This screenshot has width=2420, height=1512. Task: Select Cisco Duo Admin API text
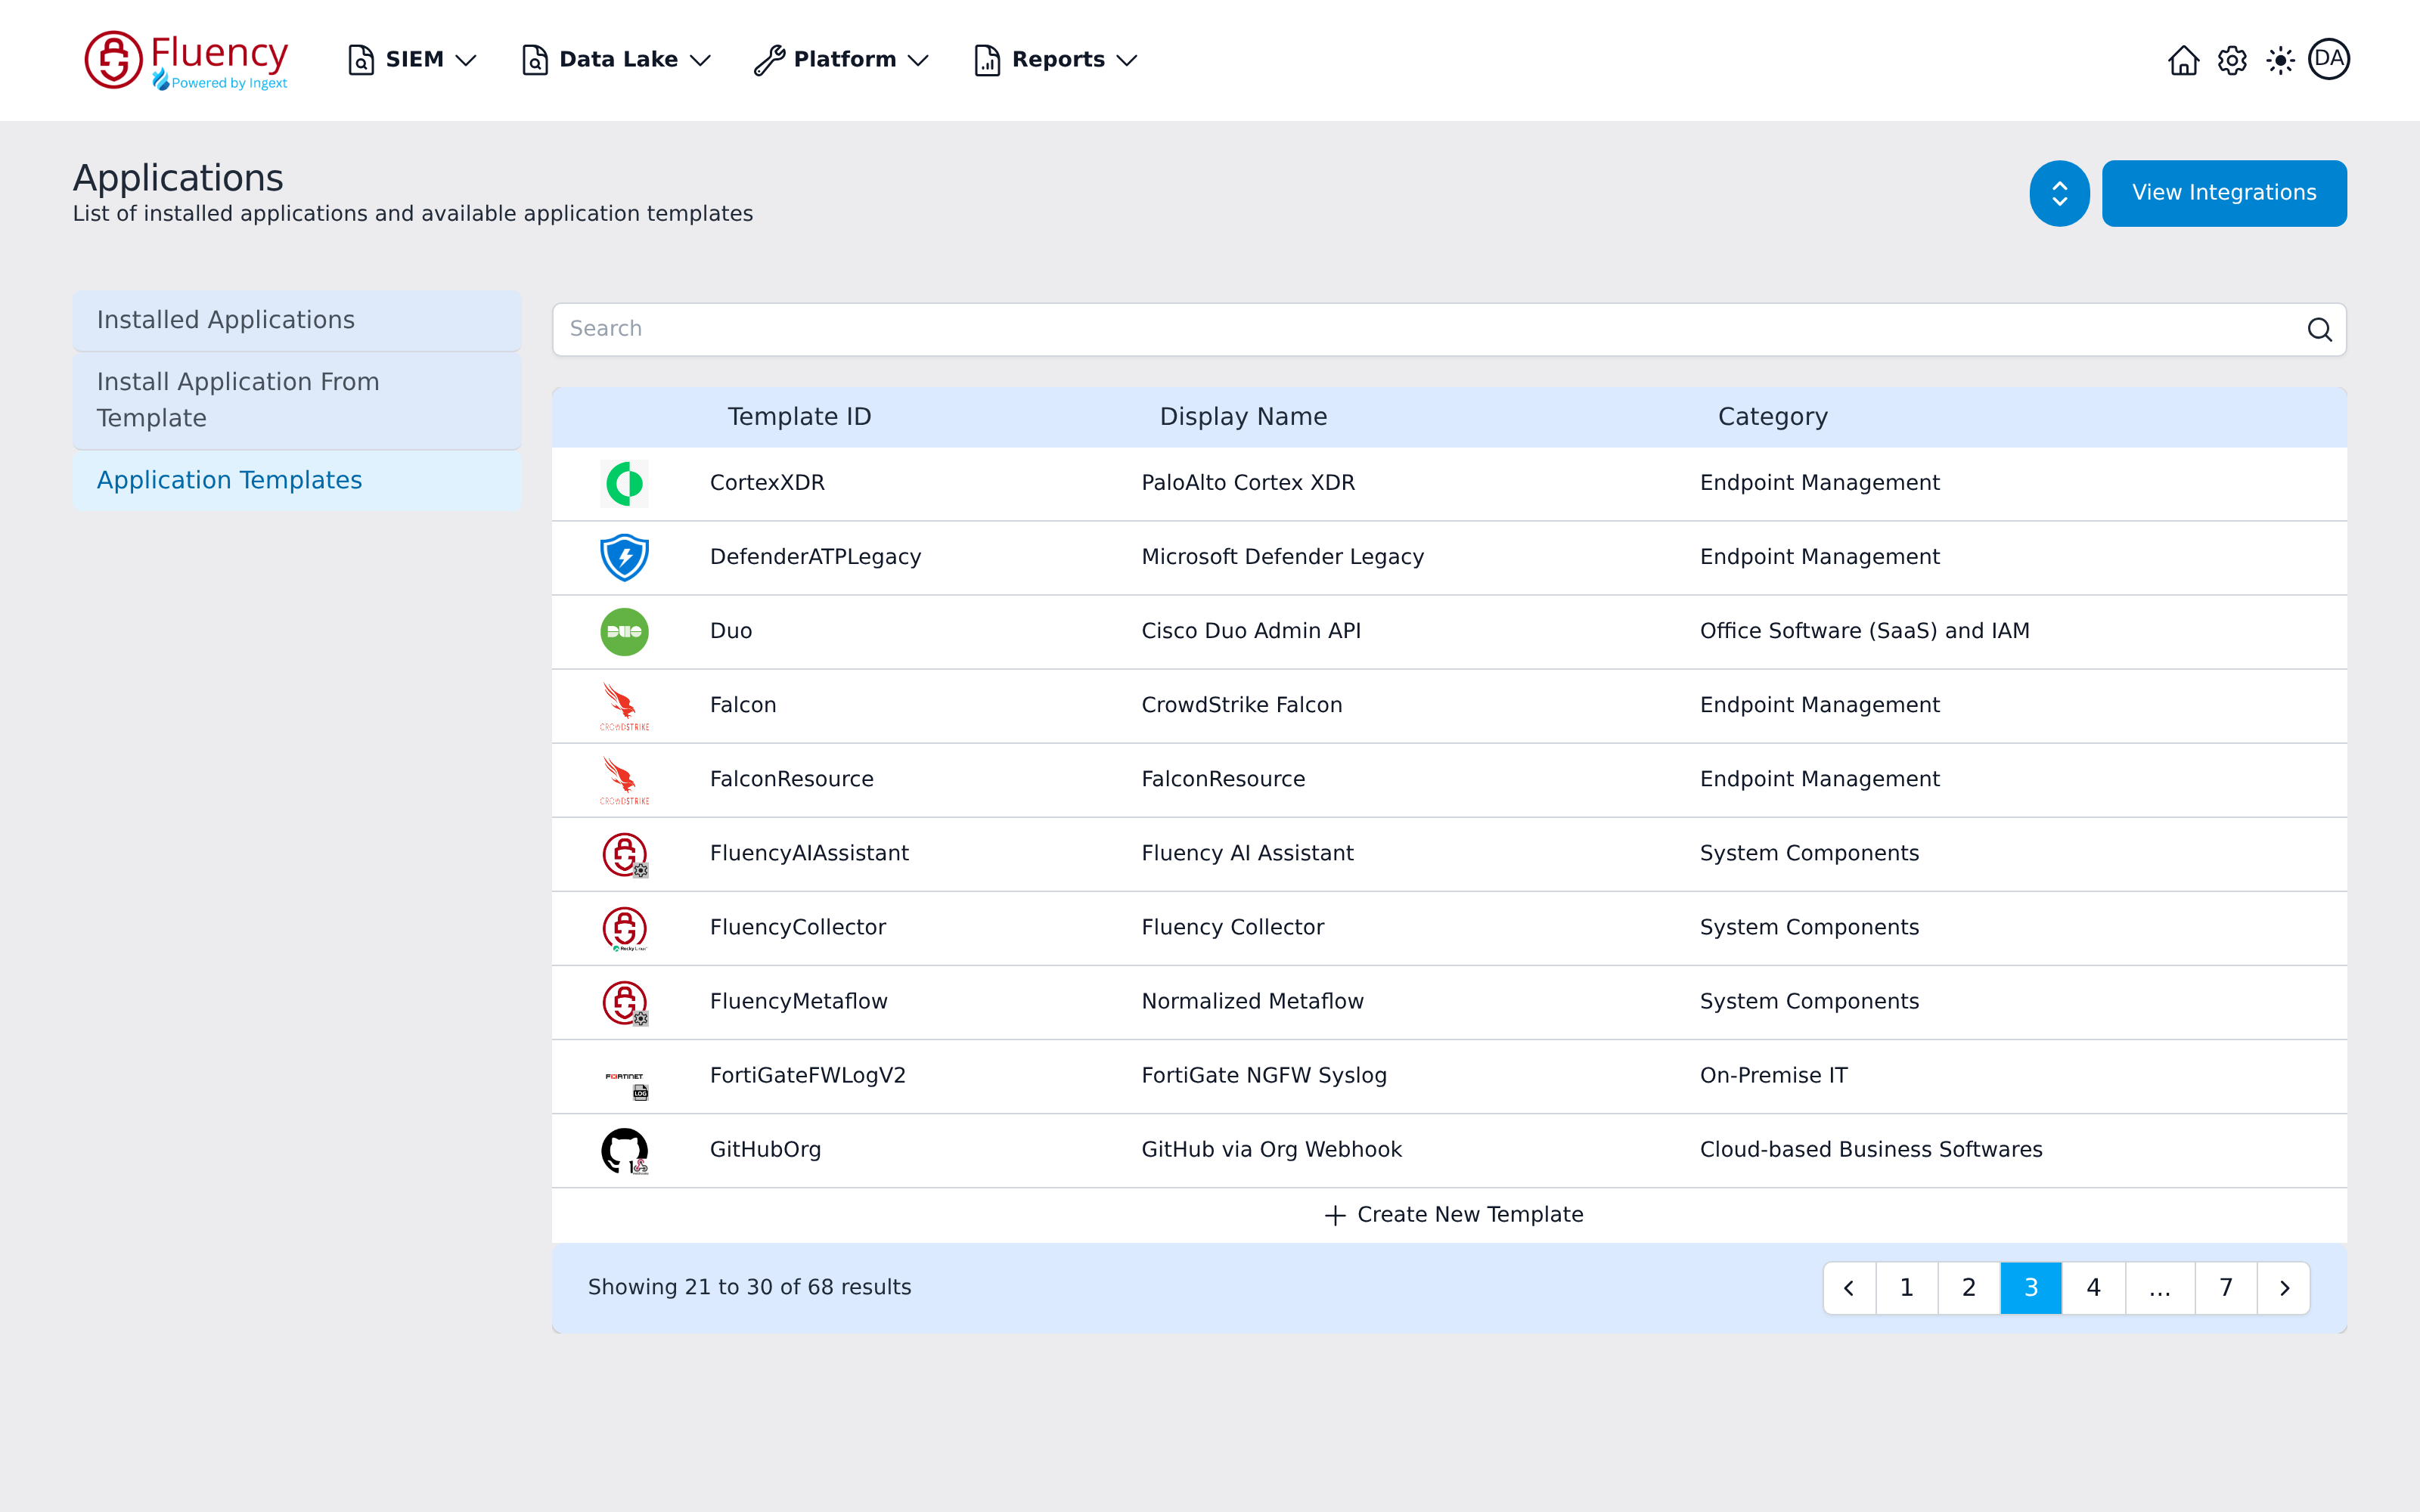pyautogui.click(x=1251, y=631)
